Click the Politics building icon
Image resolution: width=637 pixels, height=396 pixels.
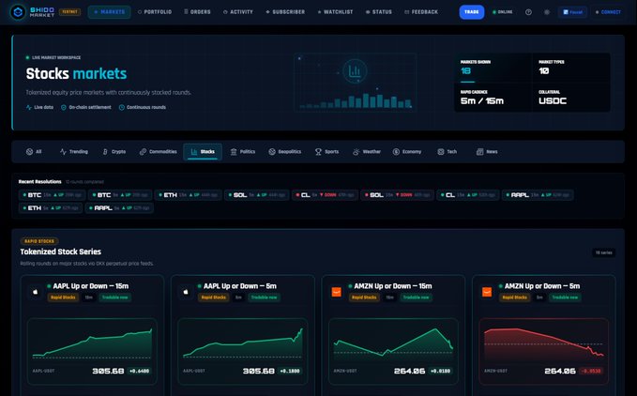coord(234,152)
